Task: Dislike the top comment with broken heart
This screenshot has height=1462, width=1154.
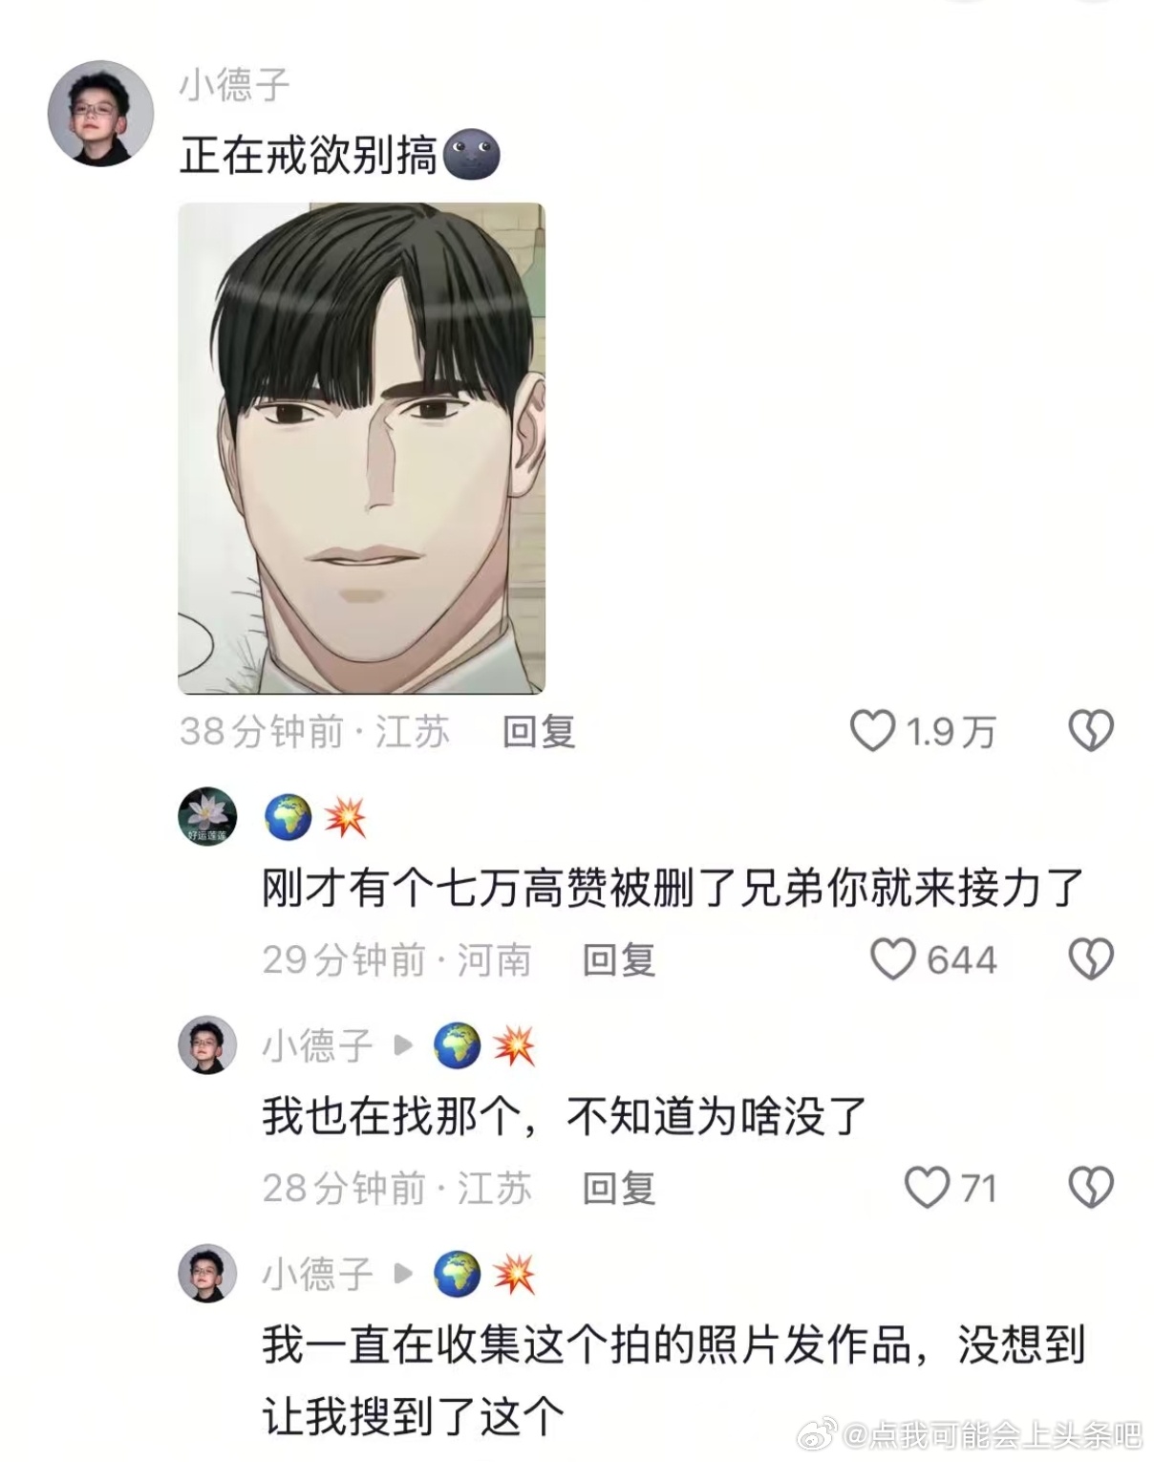Action: click(x=1090, y=732)
